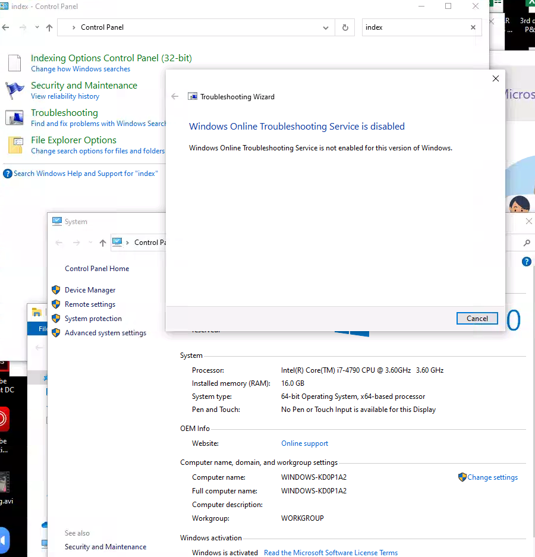The image size is (535, 557).
Task: Click Control Panel breadcrumb in address bar
Action: point(102,27)
